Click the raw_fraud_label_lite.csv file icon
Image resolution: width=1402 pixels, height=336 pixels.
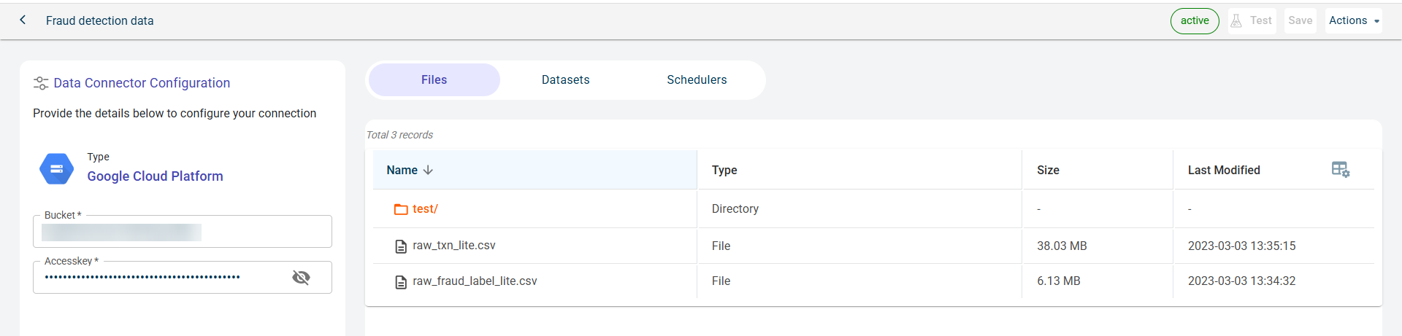[x=401, y=282]
